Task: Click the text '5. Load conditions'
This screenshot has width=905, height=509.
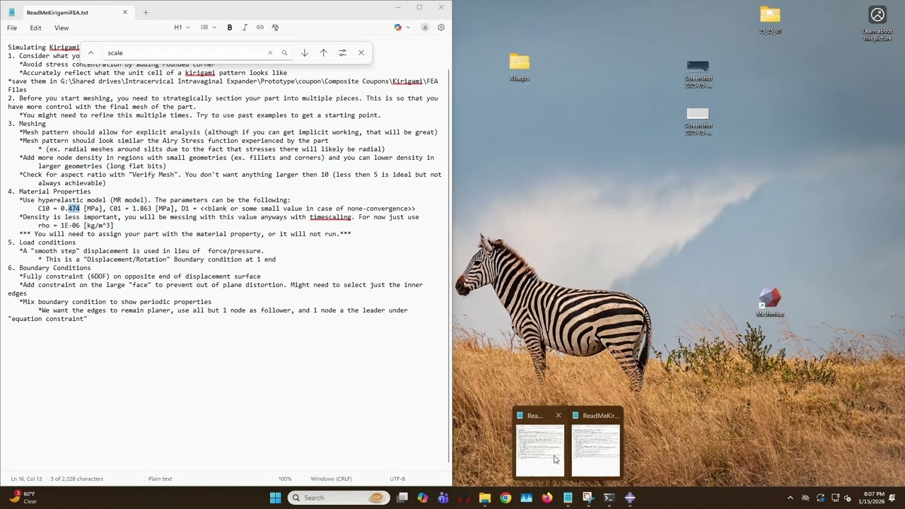Action: point(42,242)
